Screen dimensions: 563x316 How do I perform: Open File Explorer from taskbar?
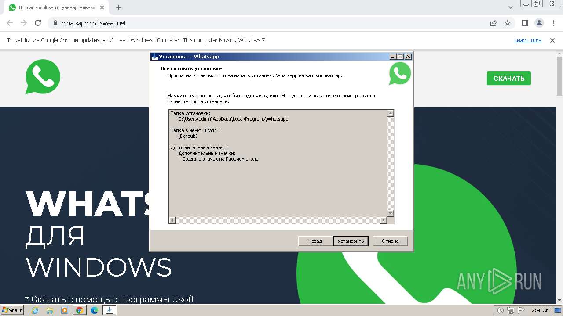(50, 310)
